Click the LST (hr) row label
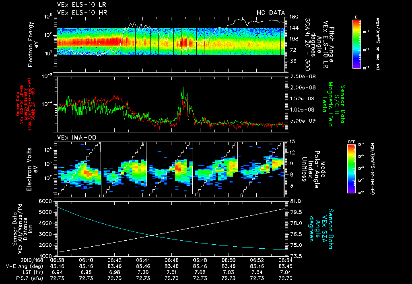Screen dimensions: 412x284 [x=32, y=272]
